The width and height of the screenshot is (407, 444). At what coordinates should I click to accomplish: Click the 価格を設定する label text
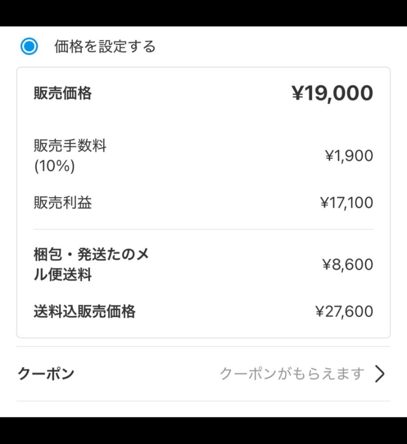105,46
